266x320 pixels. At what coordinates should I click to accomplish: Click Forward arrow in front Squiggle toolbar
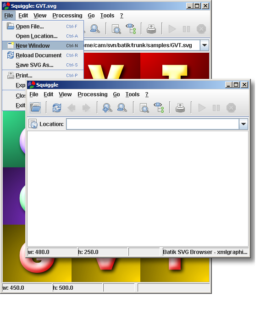click(x=86, y=108)
